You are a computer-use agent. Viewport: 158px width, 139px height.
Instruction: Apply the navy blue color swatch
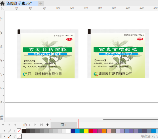pyautogui.click(x=73, y=131)
